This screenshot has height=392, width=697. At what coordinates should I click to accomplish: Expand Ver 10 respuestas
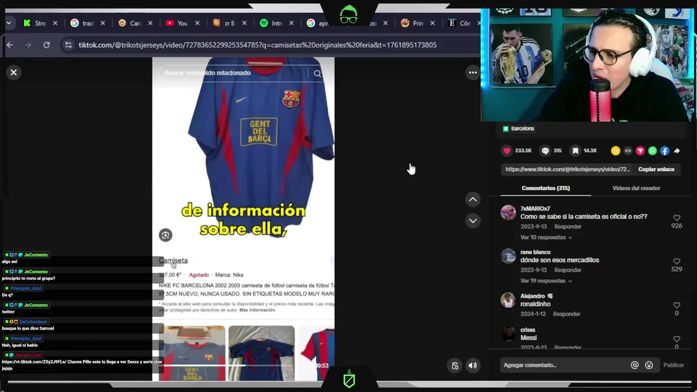[546, 237]
